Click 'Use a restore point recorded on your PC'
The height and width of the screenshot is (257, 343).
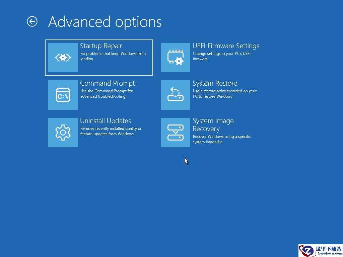tap(225, 94)
